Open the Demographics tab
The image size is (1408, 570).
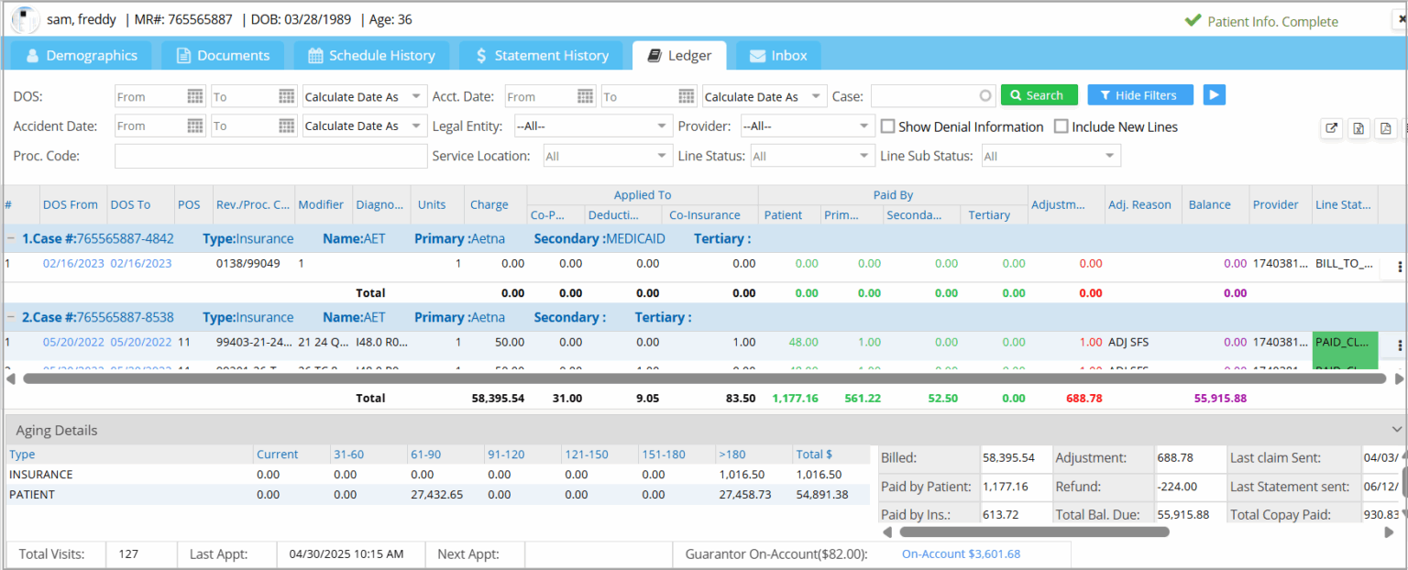[81, 55]
